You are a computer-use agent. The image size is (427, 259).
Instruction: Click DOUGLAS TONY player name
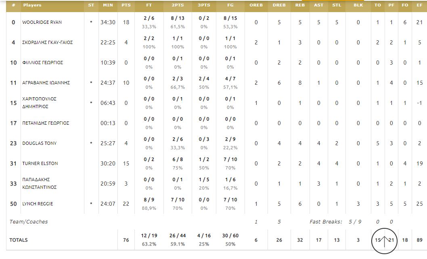[40, 143]
